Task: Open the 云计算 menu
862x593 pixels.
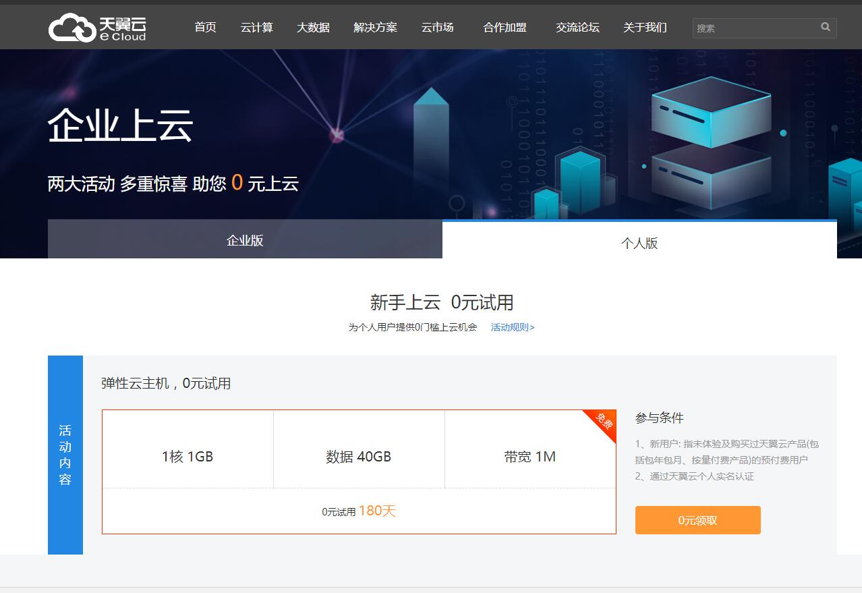Action: 257,28
